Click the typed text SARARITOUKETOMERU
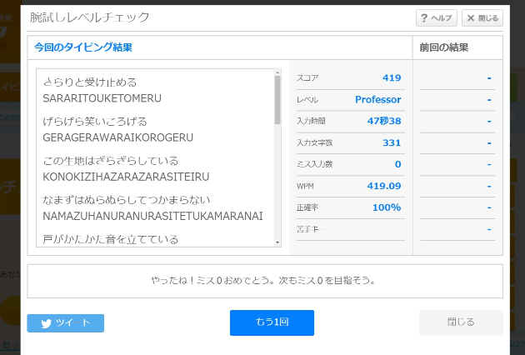The height and width of the screenshot is (355, 525). [x=102, y=98]
